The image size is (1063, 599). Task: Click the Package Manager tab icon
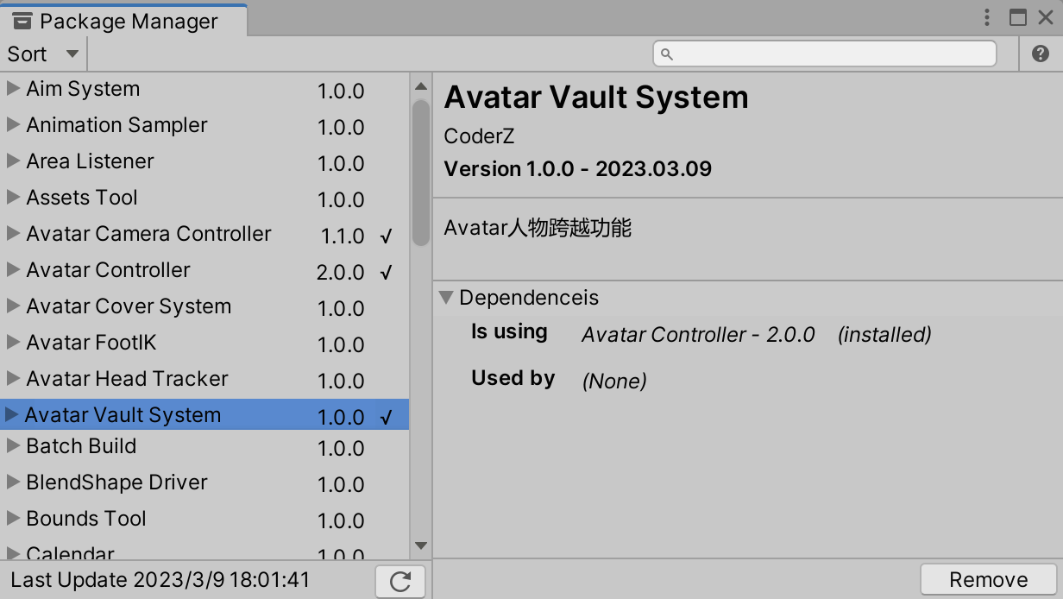tap(23, 21)
